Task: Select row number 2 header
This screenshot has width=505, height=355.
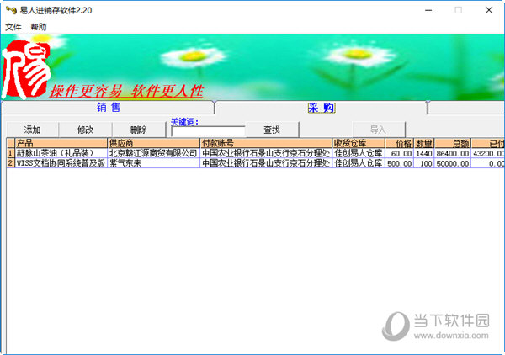Action: [x=11, y=163]
